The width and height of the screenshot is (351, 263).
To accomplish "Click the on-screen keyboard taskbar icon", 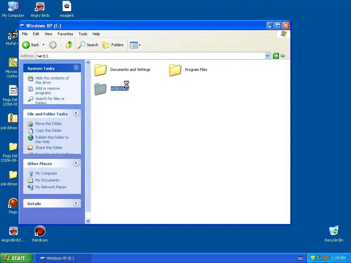I will (300, 258).
